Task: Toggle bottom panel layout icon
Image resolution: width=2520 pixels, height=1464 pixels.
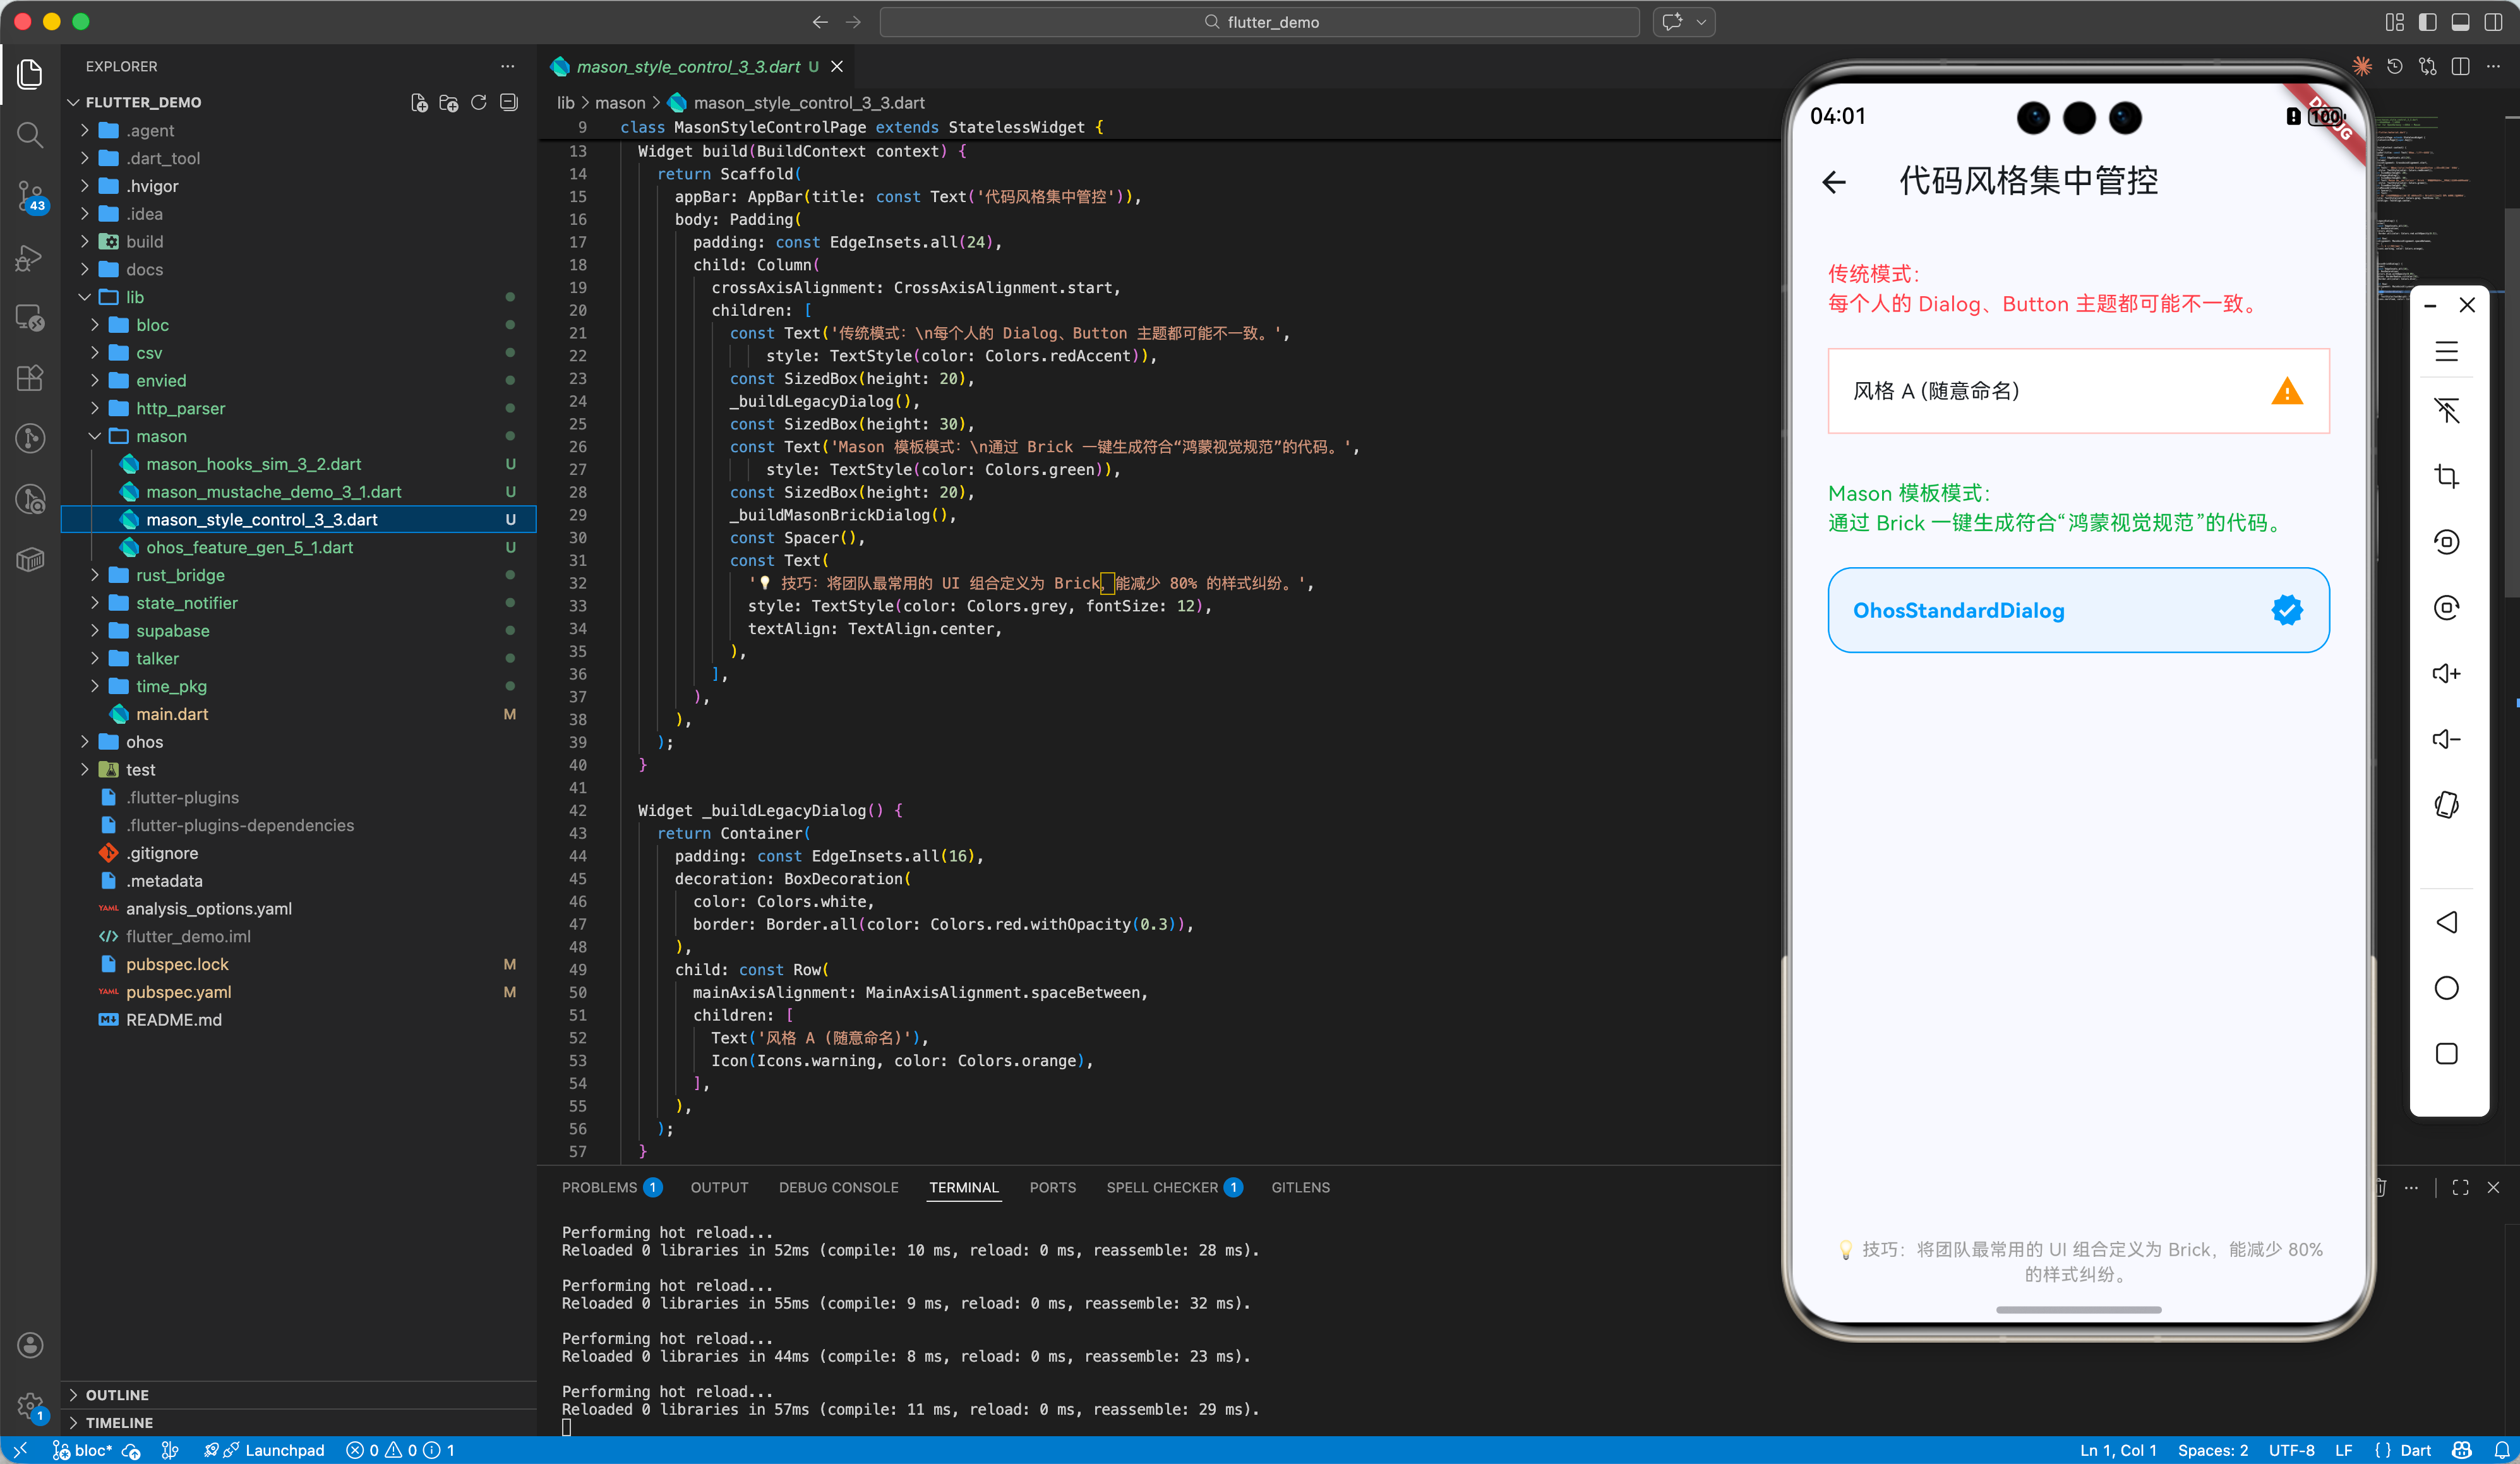Action: pos(2461,22)
